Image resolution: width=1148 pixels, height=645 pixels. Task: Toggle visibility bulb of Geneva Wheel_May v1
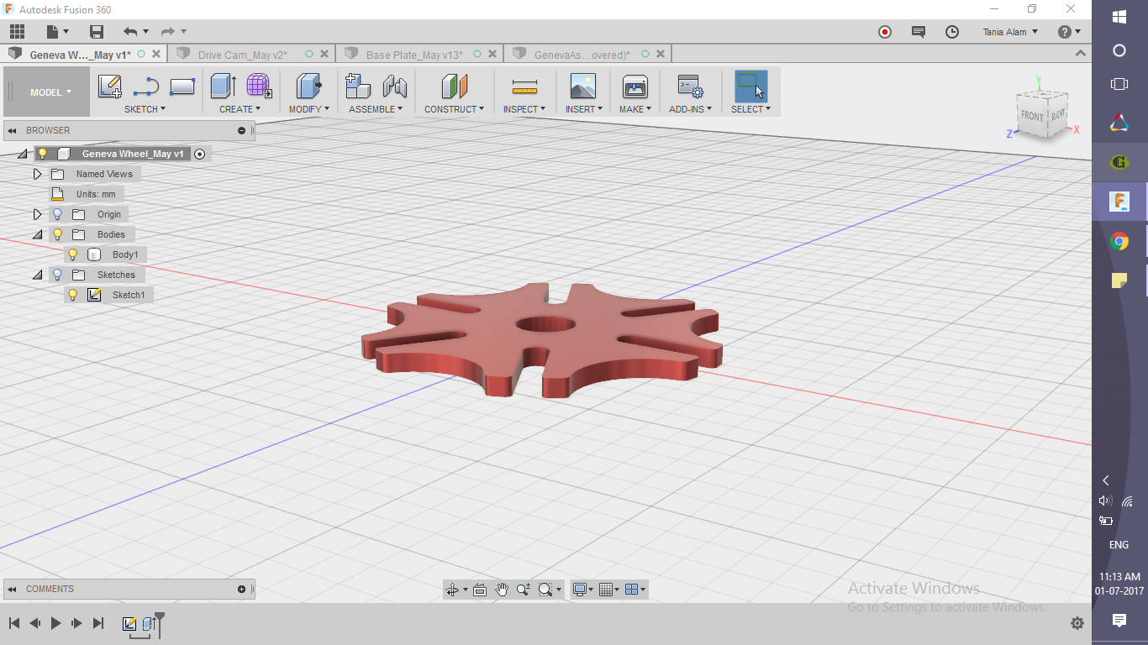pos(42,154)
